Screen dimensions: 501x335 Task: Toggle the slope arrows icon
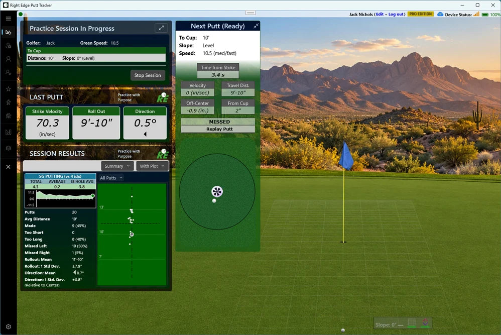click(425, 322)
